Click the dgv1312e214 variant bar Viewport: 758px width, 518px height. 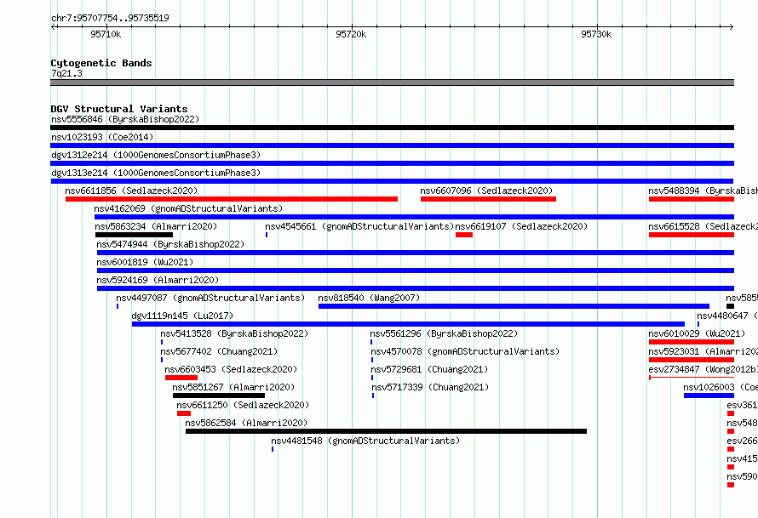click(x=392, y=163)
